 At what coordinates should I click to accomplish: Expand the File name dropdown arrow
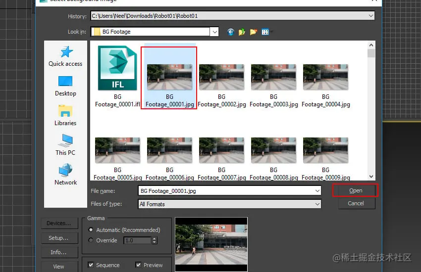(x=317, y=191)
